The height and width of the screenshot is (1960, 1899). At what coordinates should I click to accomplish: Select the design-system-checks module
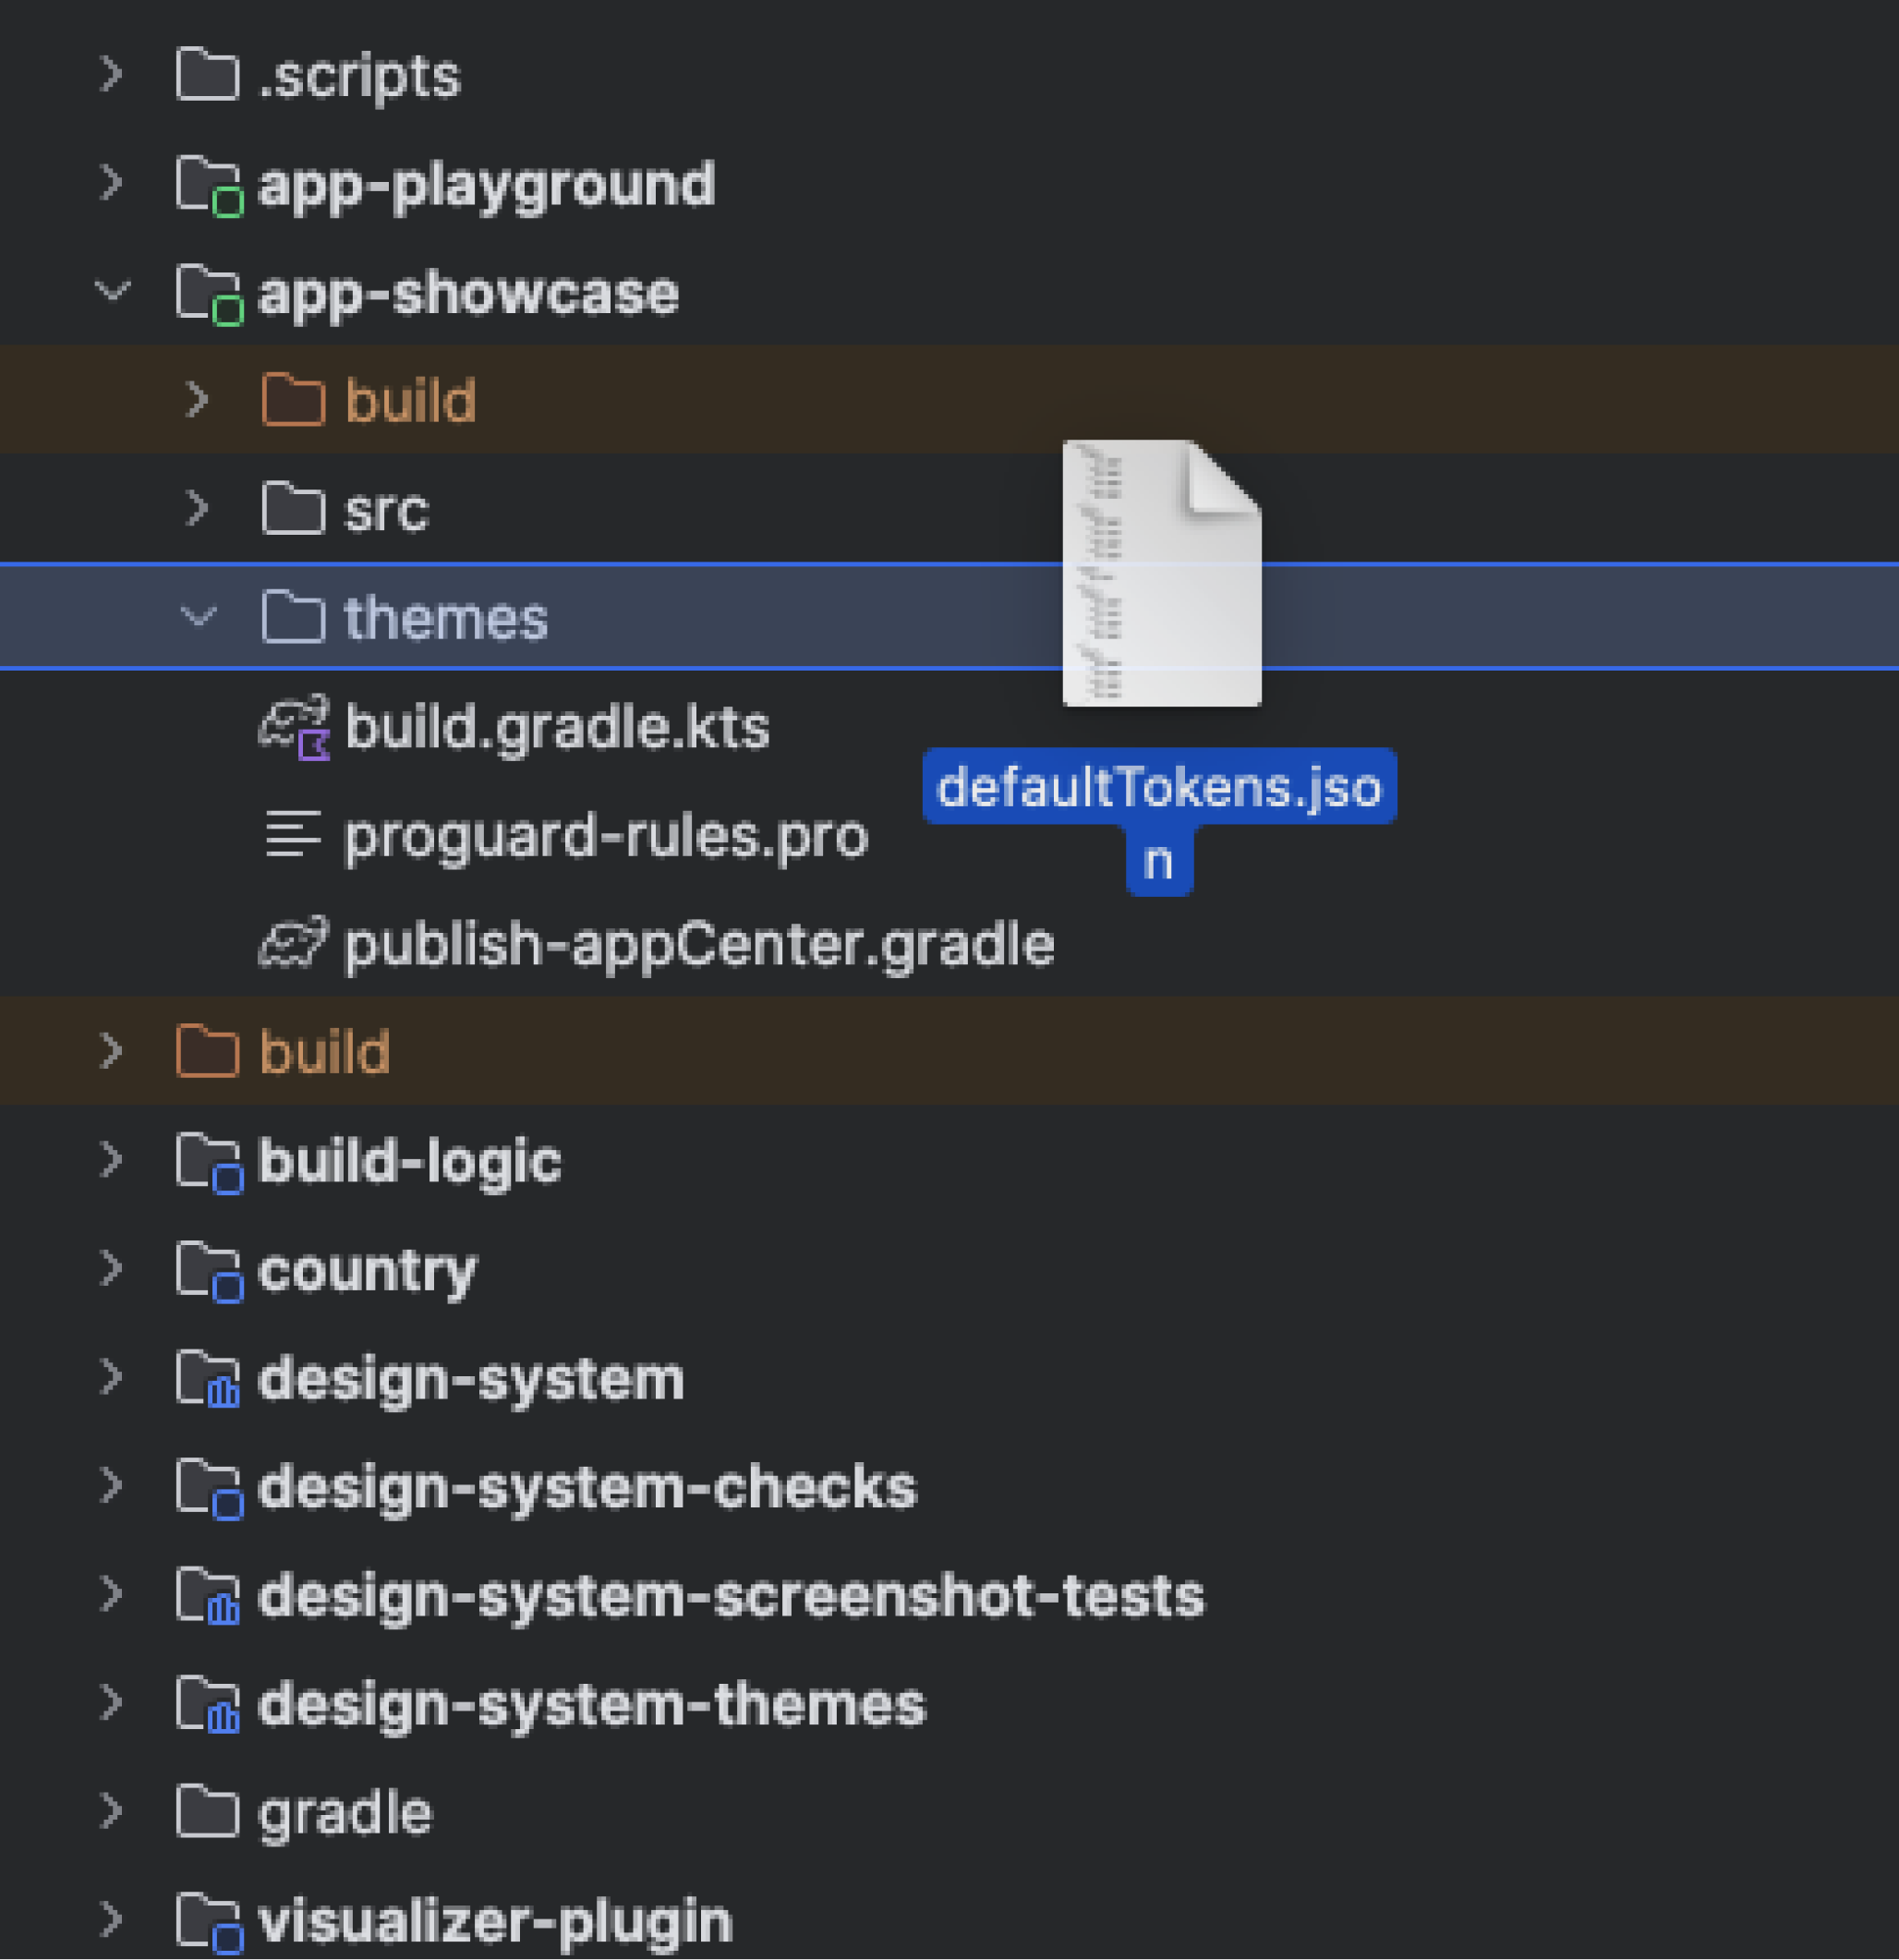click(586, 1487)
